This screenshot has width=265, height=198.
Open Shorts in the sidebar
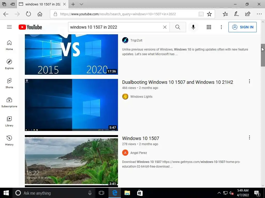pos(9,83)
